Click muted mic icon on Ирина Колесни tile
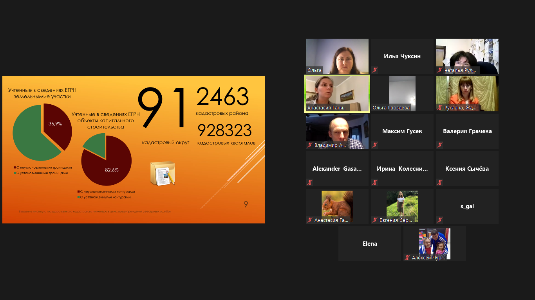Screen dimensions: 535x300 tap(375, 183)
